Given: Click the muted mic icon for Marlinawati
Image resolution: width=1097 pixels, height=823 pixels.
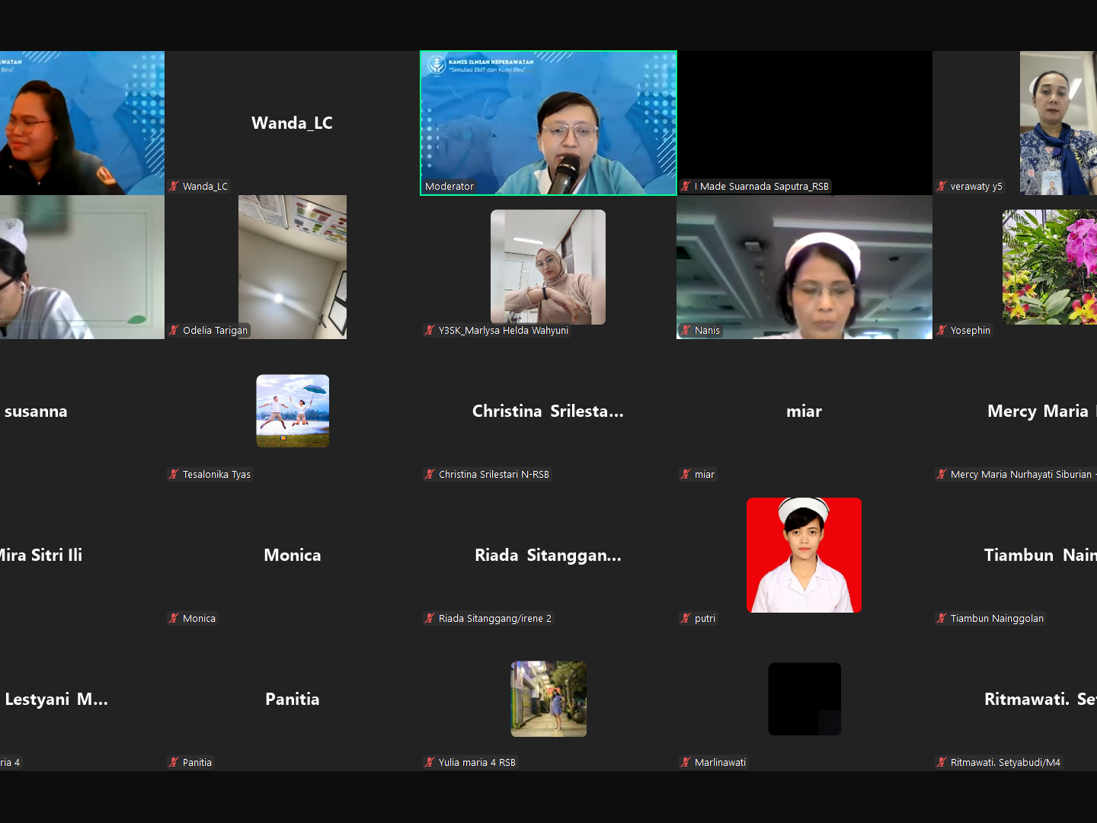Looking at the screenshot, I should (x=686, y=762).
